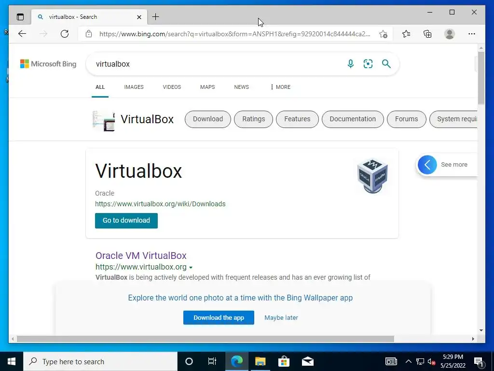Dismiss banner with Maybe later

click(x=281, y=318)
